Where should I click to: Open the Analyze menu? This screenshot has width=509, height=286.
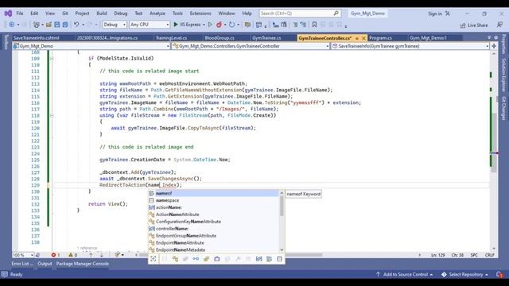point(157,14)
